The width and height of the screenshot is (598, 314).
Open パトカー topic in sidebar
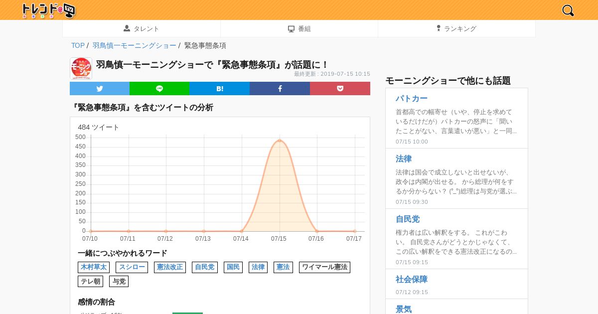pyautogui.click(x=412, y=98)
